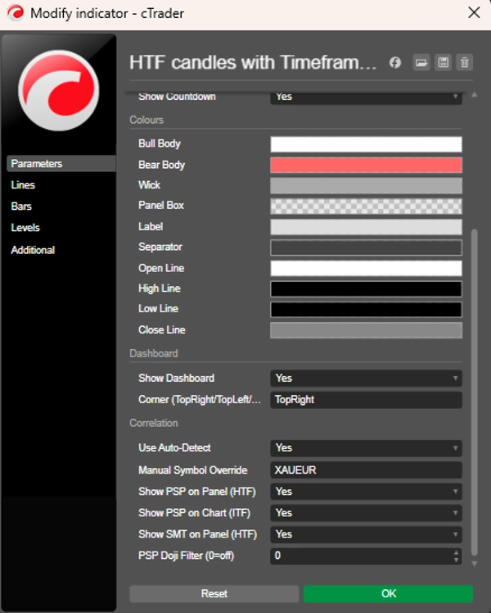Click the cTrader logo in sidebar
Screen dimensions: 491x613
(x=58, y=90)
